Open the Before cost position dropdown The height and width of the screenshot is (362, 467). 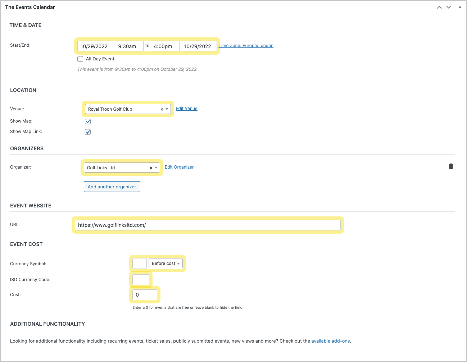coord(166,263)
